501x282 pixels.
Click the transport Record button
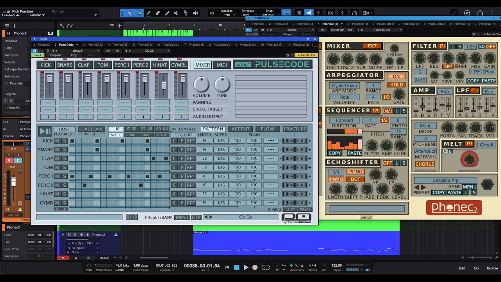pyautogui.click(x=255, y=267)
